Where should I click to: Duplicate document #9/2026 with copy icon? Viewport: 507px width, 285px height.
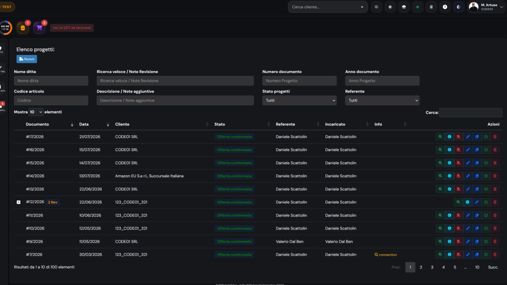(x=477, y=241)
